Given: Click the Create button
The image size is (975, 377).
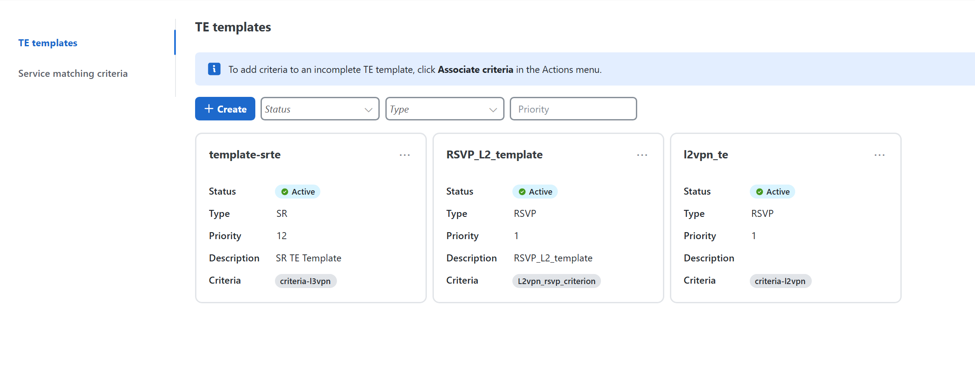Looking at the screenshot, I should 225,109.
